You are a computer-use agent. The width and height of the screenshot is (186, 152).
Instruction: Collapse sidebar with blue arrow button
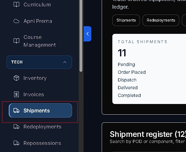pos(88,34)
